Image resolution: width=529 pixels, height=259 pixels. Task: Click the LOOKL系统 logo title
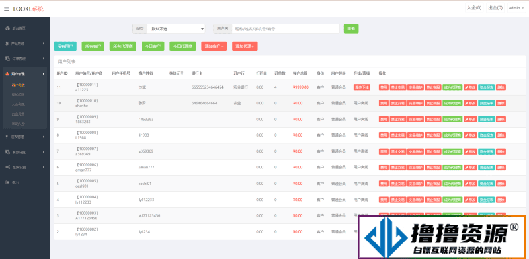(28, 9)
